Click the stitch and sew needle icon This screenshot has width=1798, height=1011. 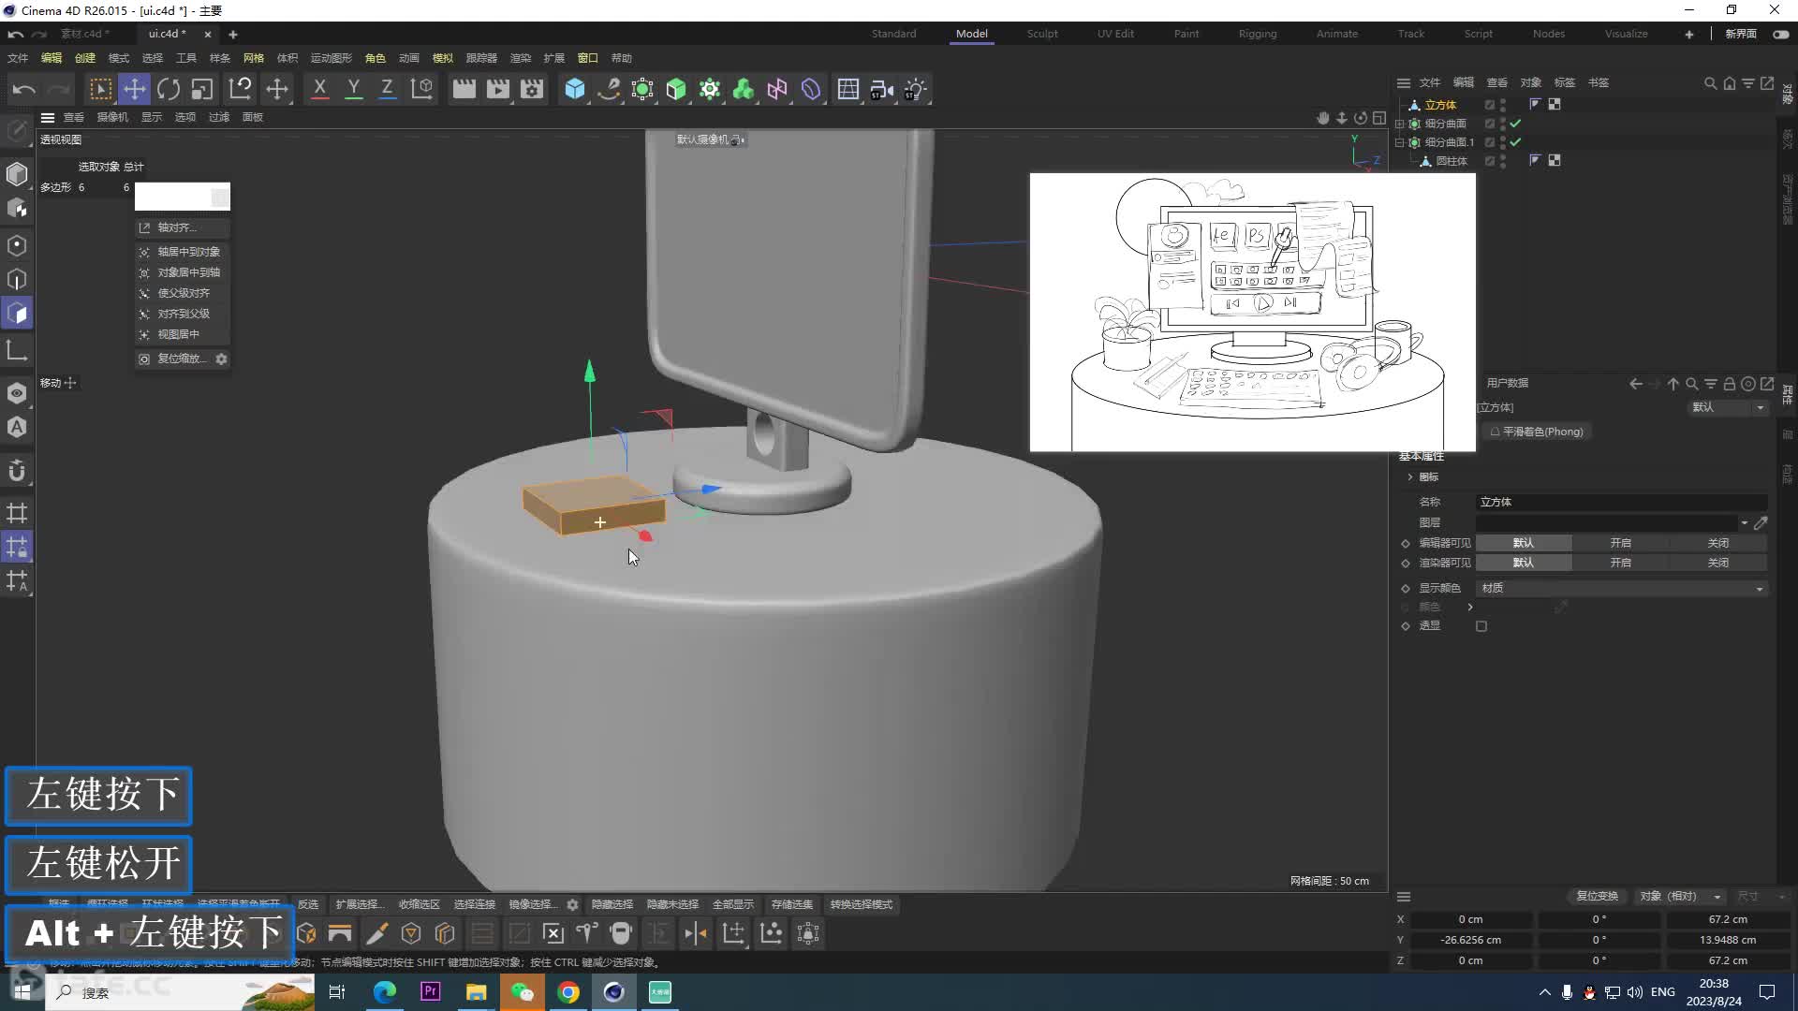[x=587, y=933]
